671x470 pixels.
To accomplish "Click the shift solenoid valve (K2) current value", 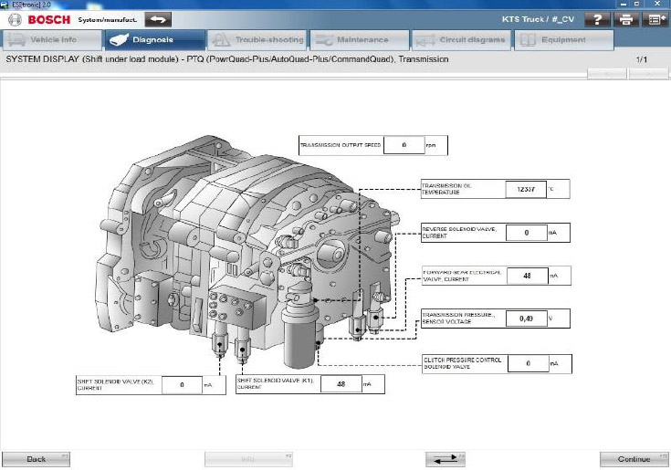I will (182, 385).
